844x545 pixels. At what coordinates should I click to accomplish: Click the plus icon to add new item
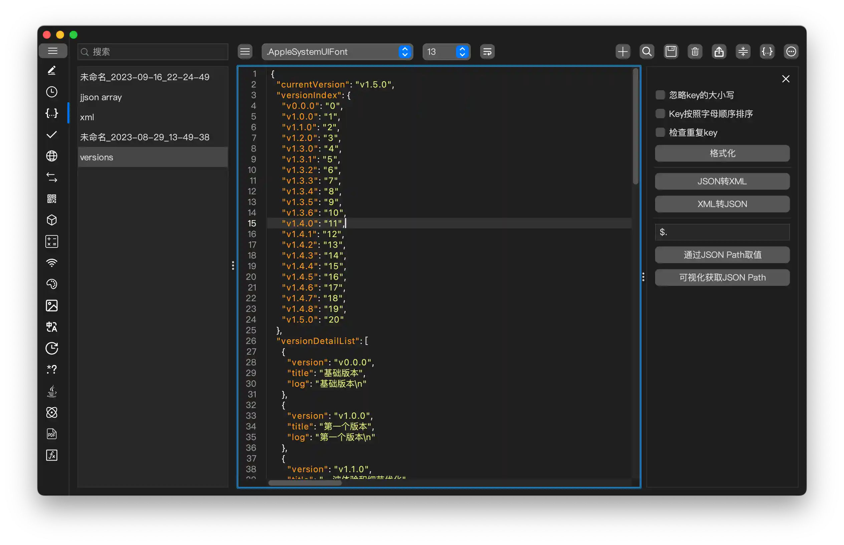pyautogui.click(x=623, y=52)
